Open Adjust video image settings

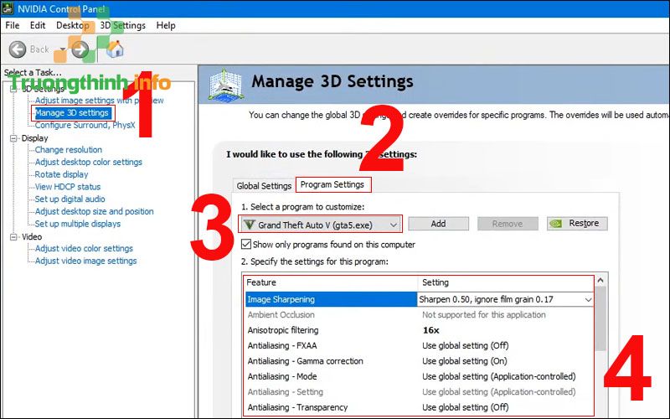(86, 261)
